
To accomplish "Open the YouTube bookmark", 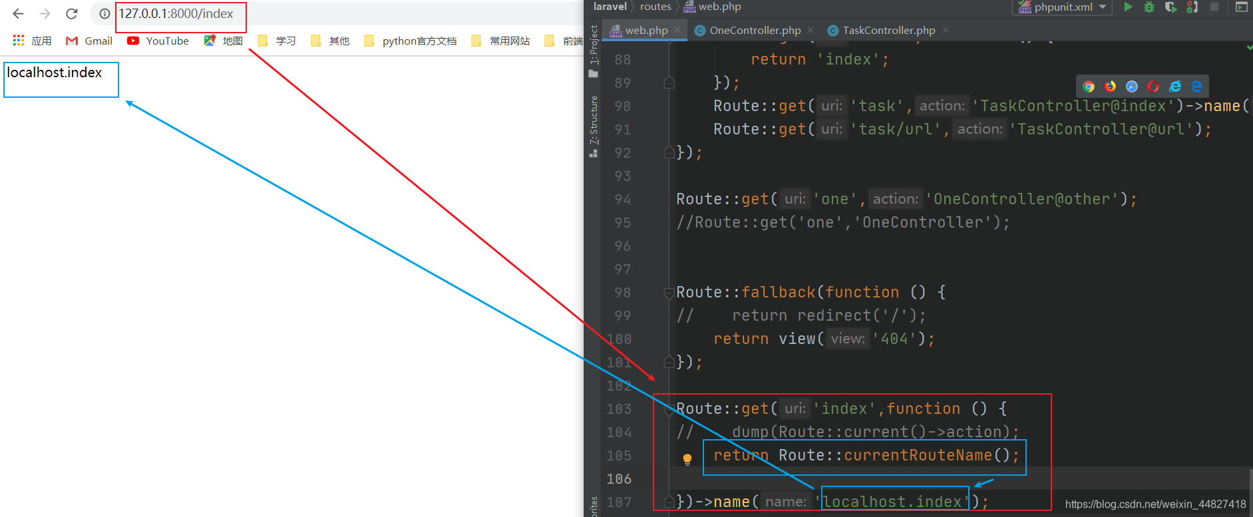I will [158, 41].
